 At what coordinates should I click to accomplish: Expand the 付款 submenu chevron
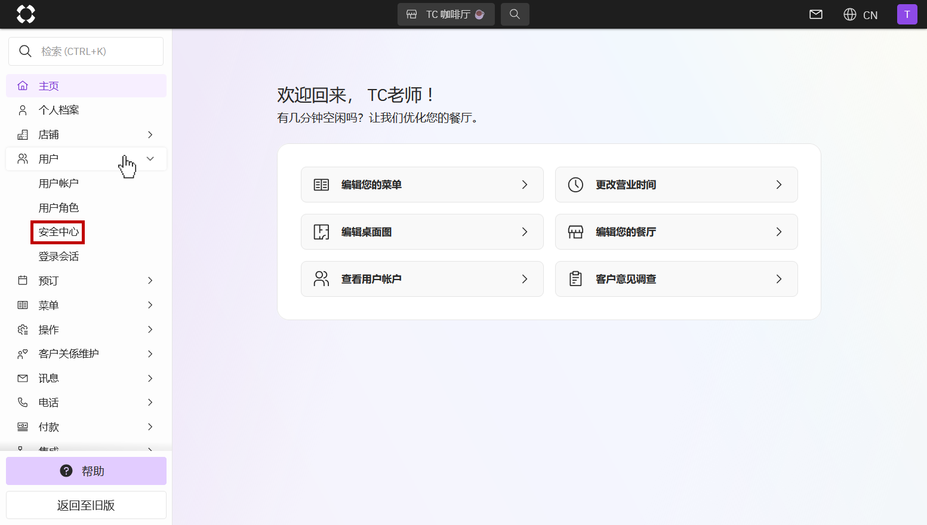(150, 427)
